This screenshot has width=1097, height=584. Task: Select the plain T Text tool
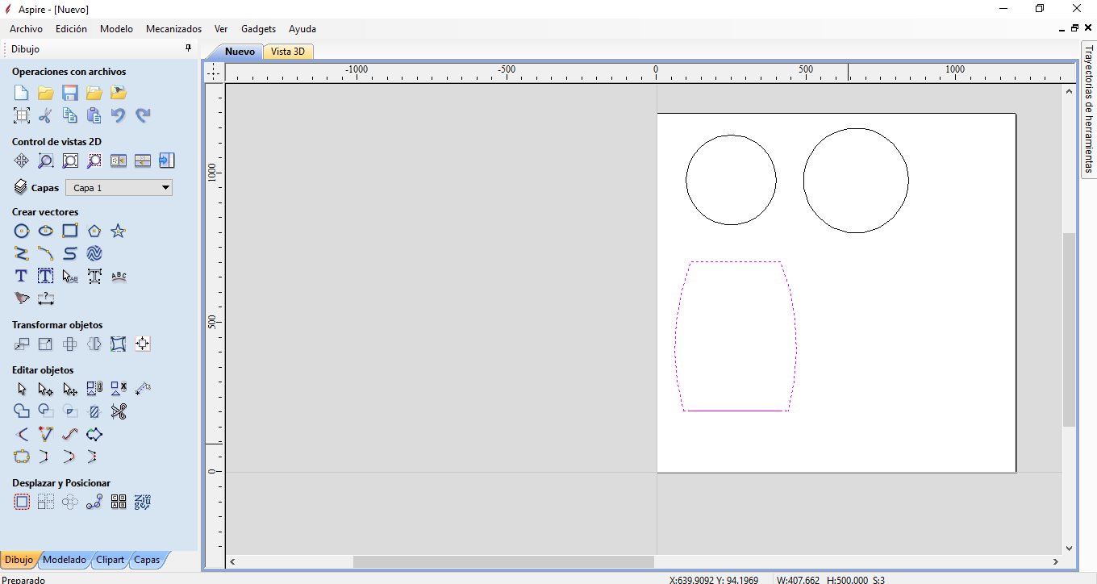tap(22, 276)
